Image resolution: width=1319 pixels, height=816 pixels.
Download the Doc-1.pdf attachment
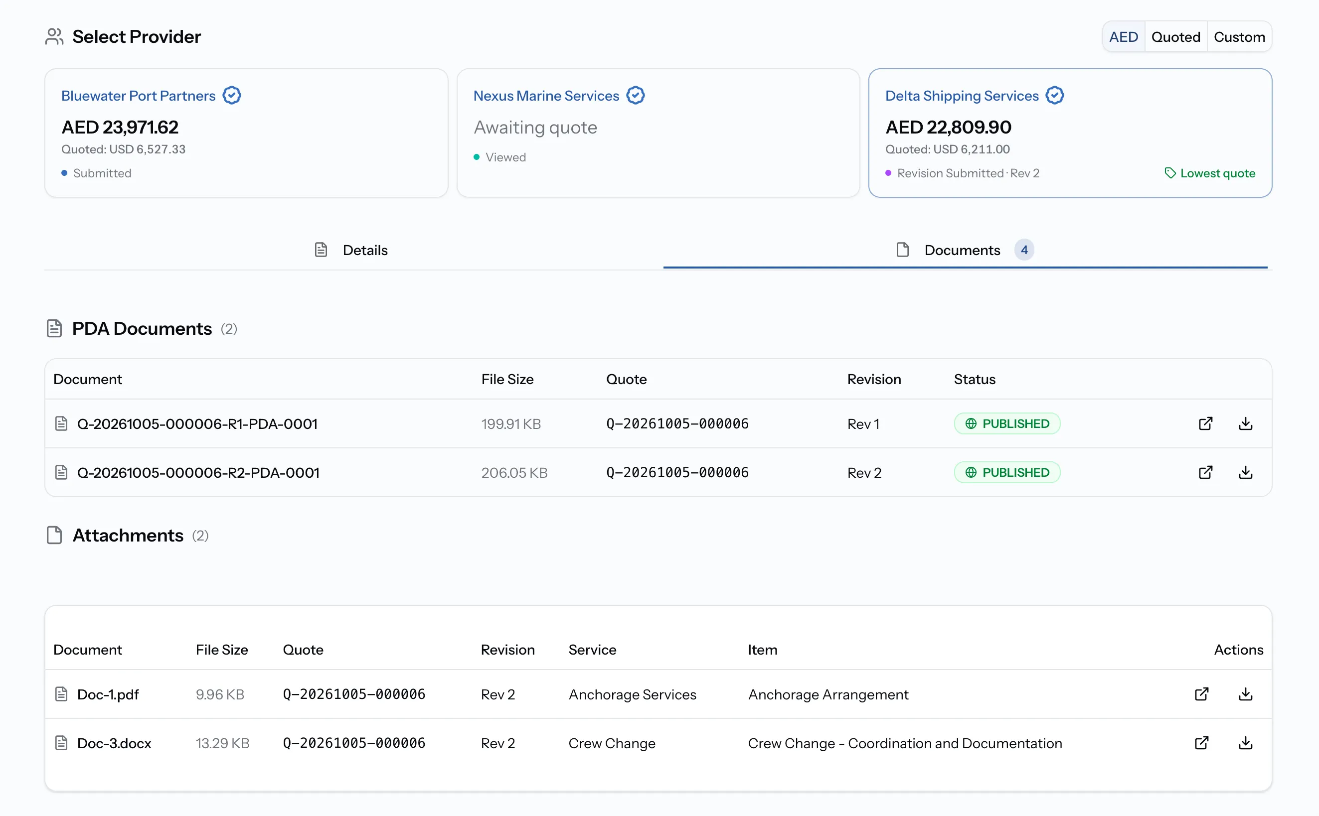(x=1246, y=694)
